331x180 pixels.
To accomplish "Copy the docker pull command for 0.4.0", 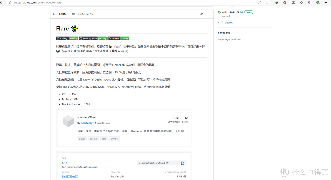I will [x=182, y=163].
